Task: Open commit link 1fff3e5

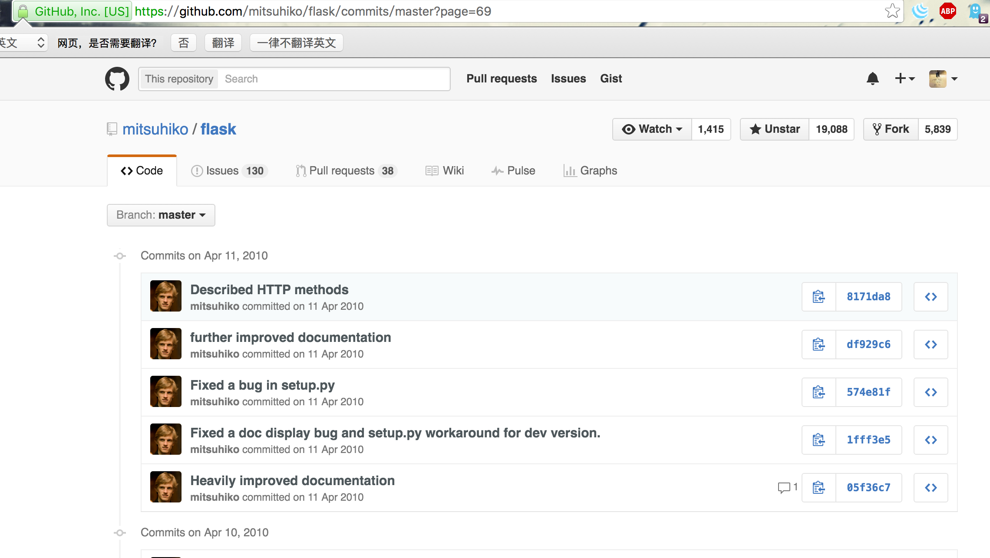Action: click(868, 440)
